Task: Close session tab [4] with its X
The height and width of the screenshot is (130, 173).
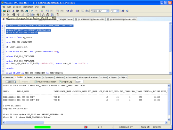Action: pos(108,19)
